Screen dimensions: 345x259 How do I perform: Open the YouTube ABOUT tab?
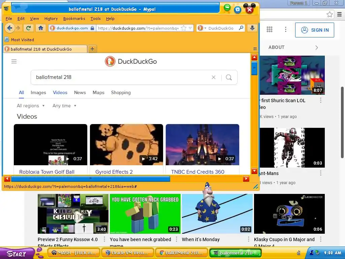tap(277, 47)
